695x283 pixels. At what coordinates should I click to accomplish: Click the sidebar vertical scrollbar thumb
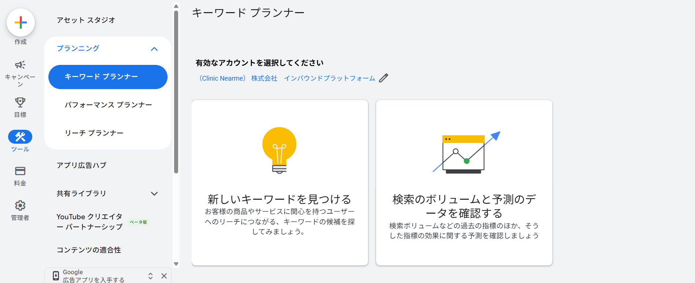176,92
